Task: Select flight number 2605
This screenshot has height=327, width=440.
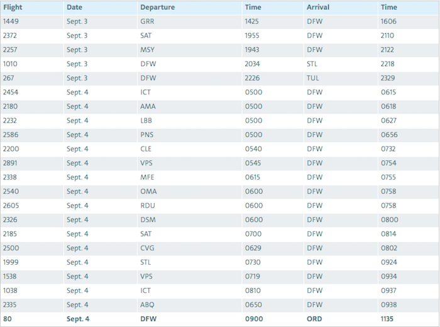Action: point(11,206)
